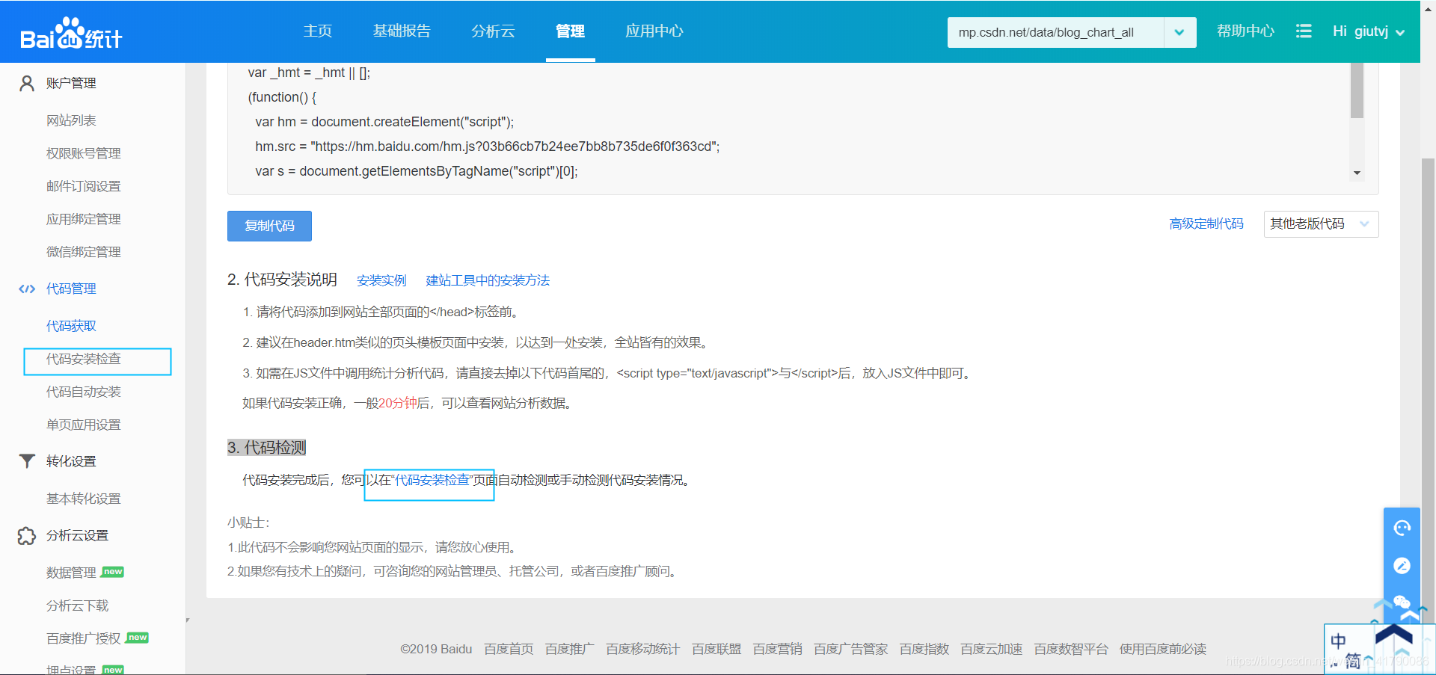Image resolution: width=1436 pixels, height=675 pixels.
Task: Follow the inline 代码安装检查 link
Action: click(432, 480)
